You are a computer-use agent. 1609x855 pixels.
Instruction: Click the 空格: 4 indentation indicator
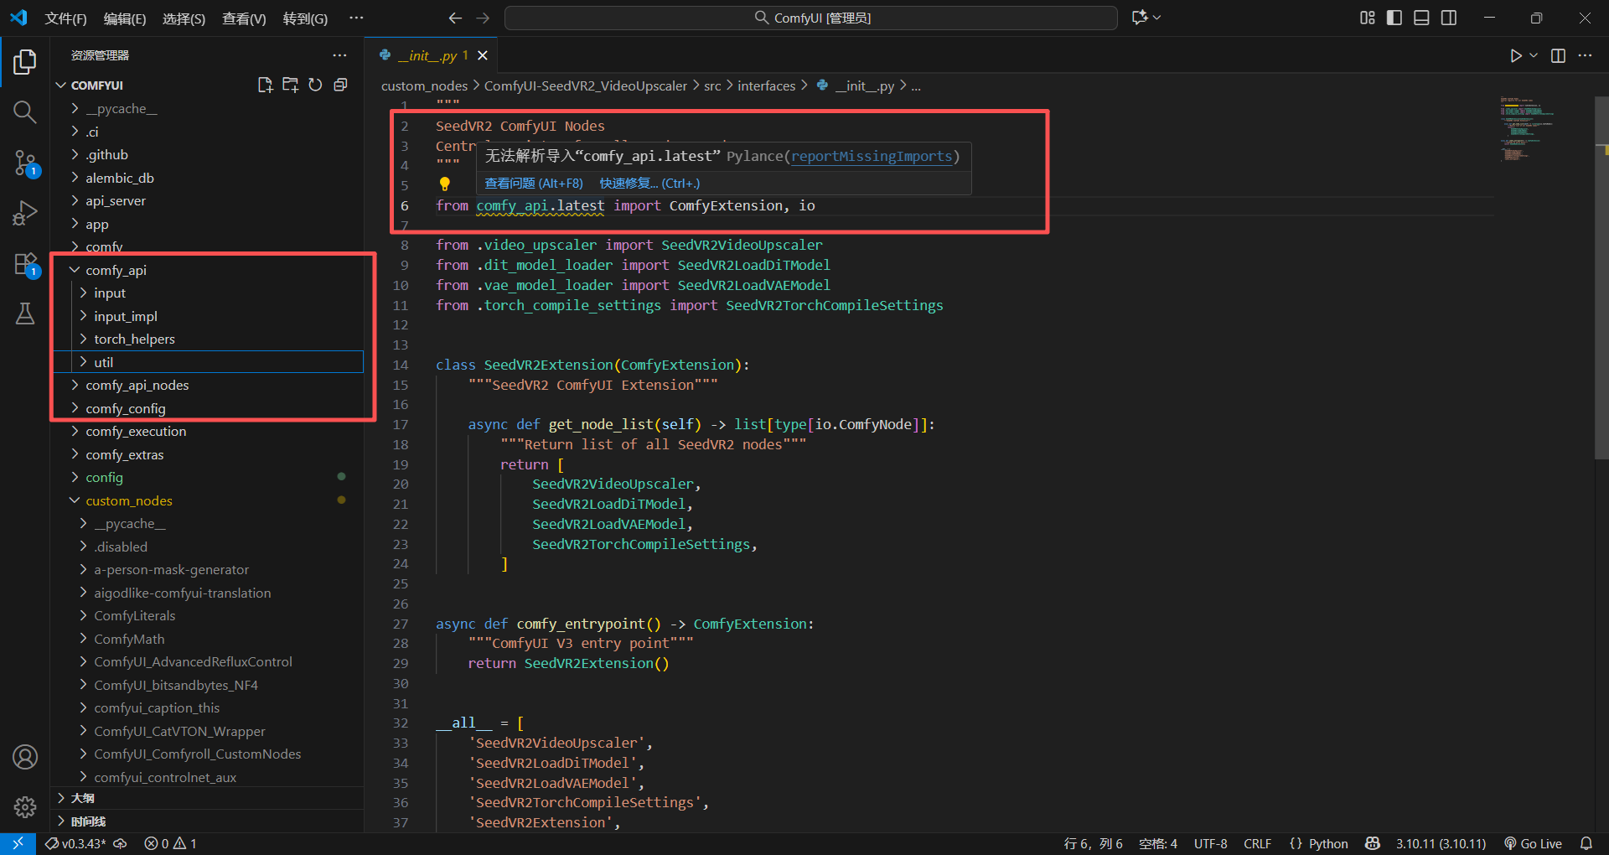(x=1157, y=843)
